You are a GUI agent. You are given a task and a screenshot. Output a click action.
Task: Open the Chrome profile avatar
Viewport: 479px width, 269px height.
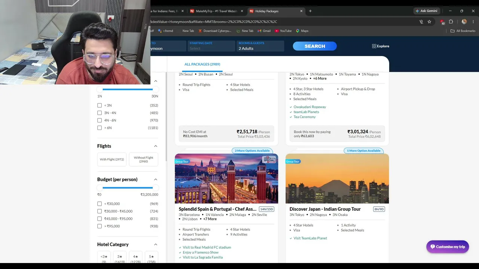[x=464, y=22]
